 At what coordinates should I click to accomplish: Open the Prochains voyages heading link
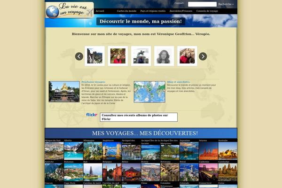click(x=94, y=82)
